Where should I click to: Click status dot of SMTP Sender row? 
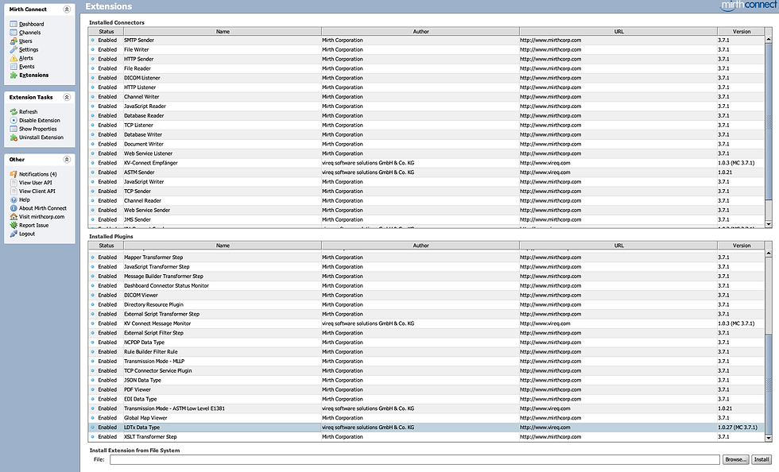click(92, 41)
